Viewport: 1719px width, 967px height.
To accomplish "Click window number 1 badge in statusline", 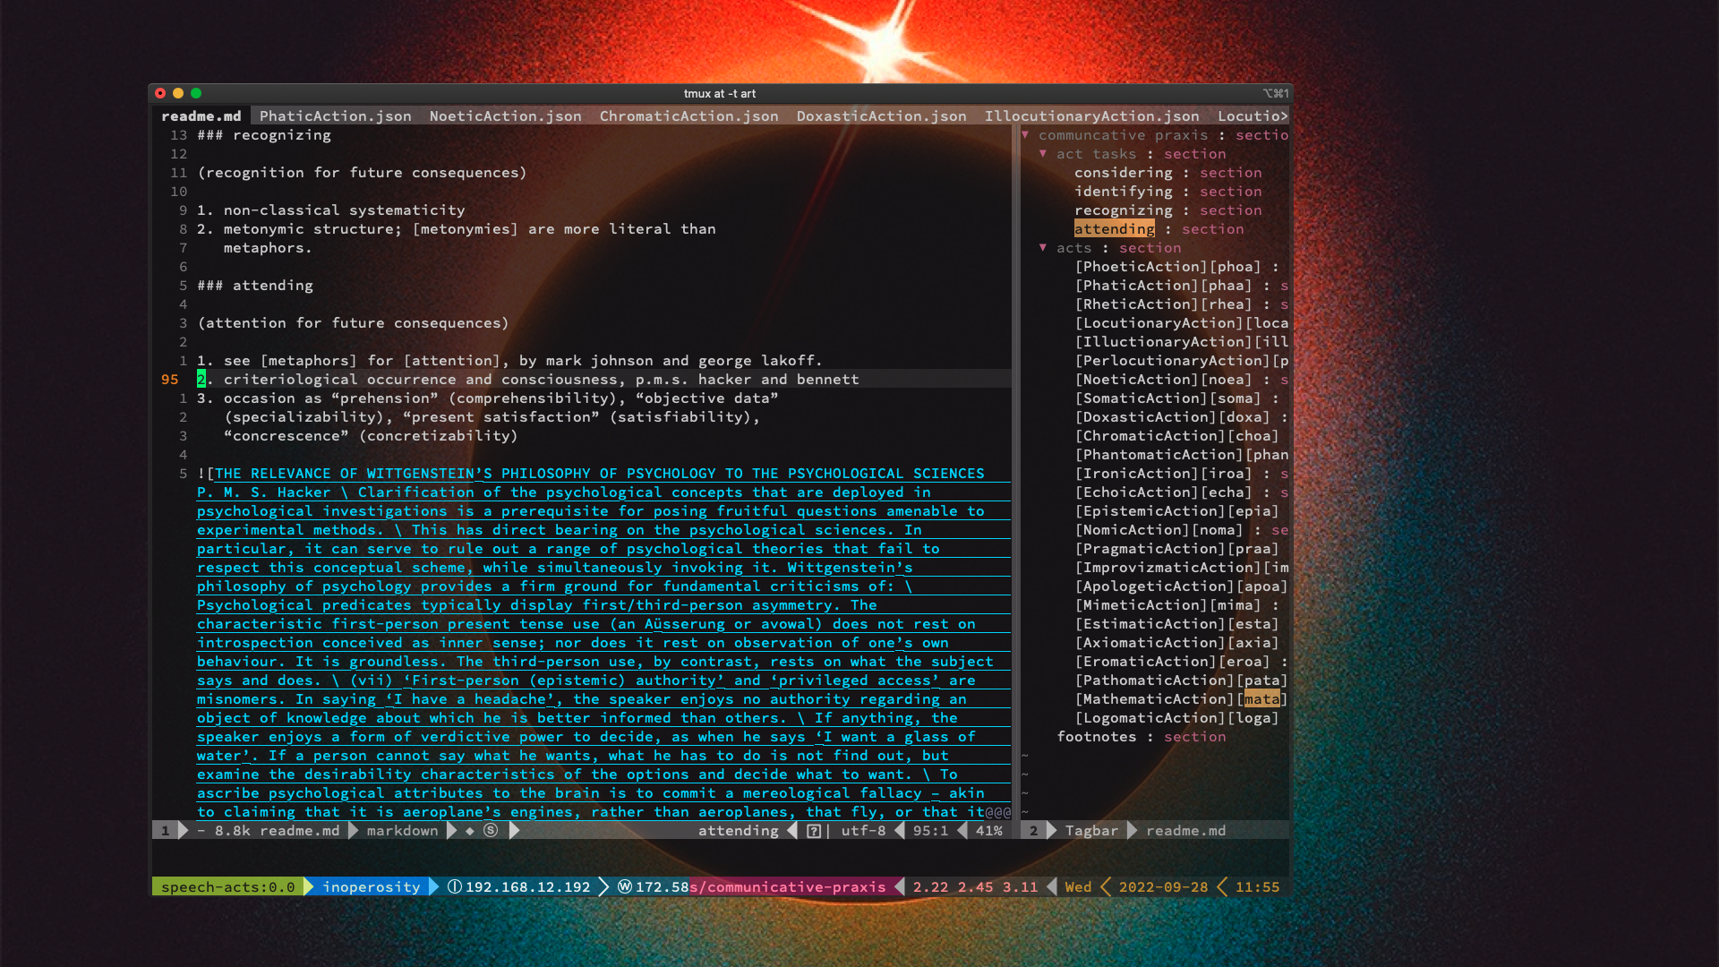I will pos(165,831).
